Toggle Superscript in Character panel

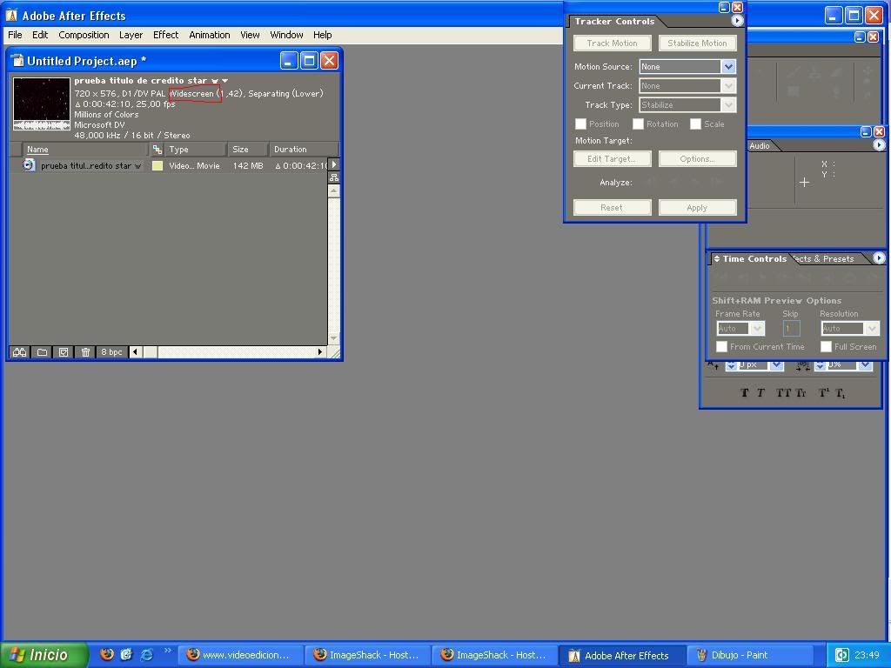click(823, 392)
